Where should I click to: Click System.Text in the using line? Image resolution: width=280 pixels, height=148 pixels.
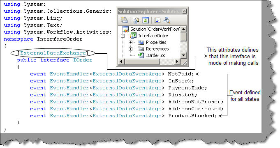point(42,25)
